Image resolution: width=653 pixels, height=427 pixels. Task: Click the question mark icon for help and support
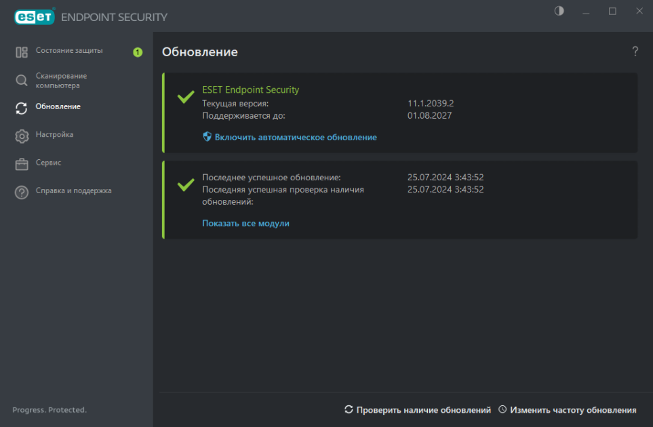[x=22, y=192]
